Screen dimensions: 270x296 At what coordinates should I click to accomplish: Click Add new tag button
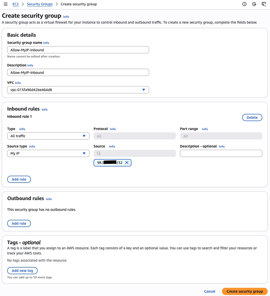click(22, 271)
